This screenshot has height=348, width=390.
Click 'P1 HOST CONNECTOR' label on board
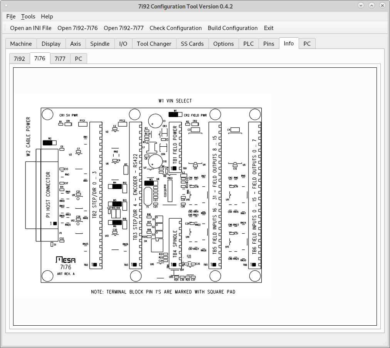48,195
